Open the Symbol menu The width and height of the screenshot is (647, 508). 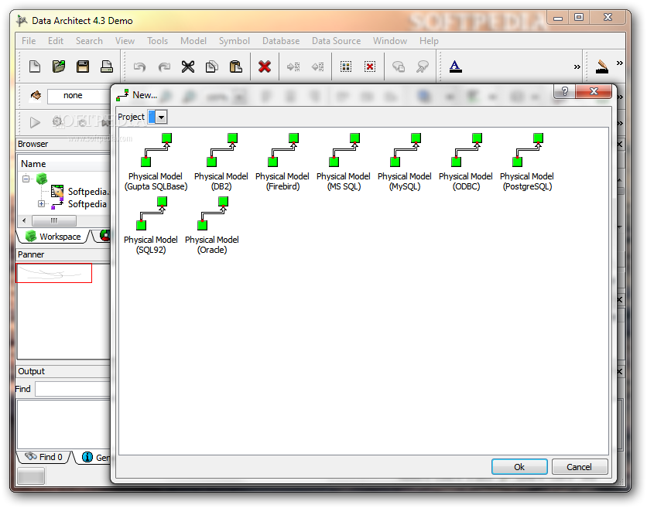tap(234, 41)
